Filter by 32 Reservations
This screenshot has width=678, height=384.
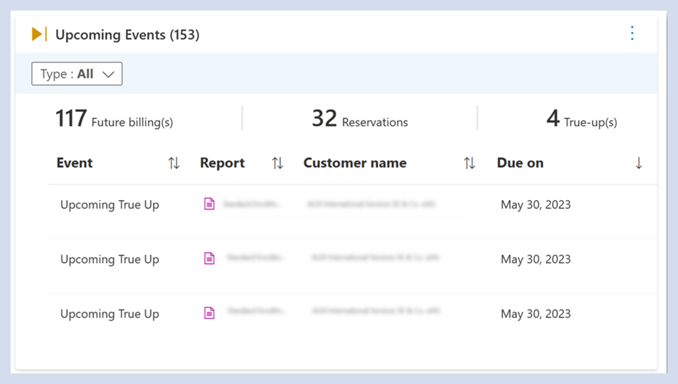coord(360,120)
